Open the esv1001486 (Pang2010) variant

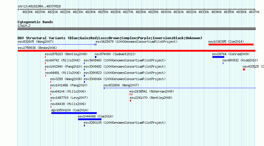pyautogui.click(x=69, y=85)
